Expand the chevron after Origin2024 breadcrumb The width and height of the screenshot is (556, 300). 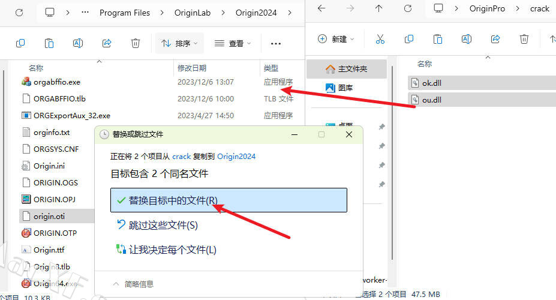(x=290, y=13)
